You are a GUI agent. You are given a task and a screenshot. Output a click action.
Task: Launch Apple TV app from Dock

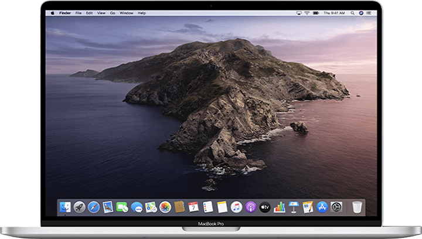265,207
